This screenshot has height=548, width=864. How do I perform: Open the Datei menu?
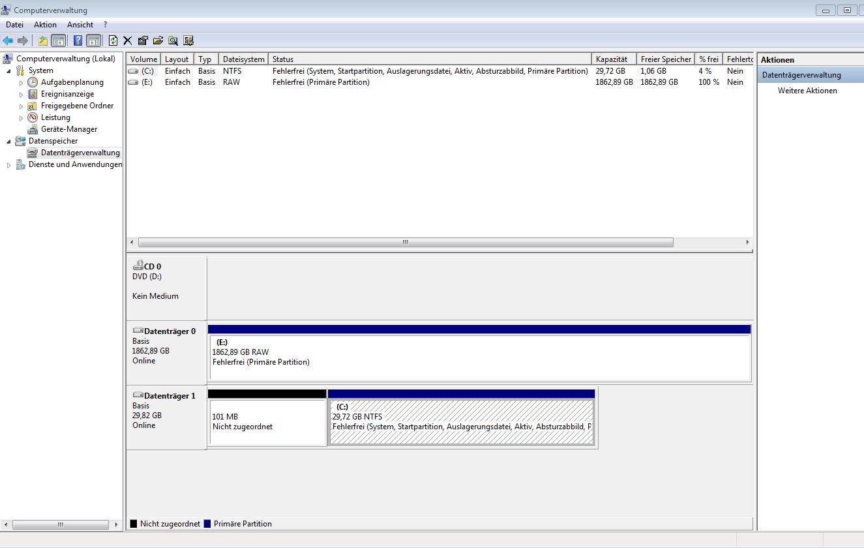pos(14,25)
